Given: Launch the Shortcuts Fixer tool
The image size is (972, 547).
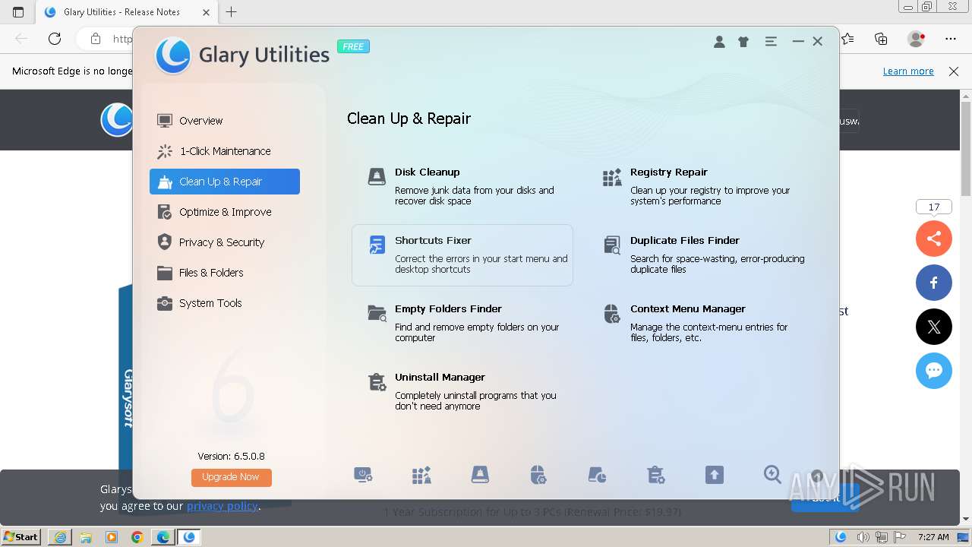Looking at the screenshot, I should [462, 255].
